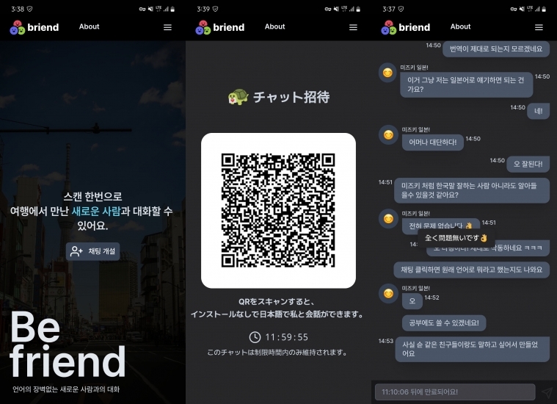Tap the smiley avatar beside 전혀 문제 message

click(387, 218)
